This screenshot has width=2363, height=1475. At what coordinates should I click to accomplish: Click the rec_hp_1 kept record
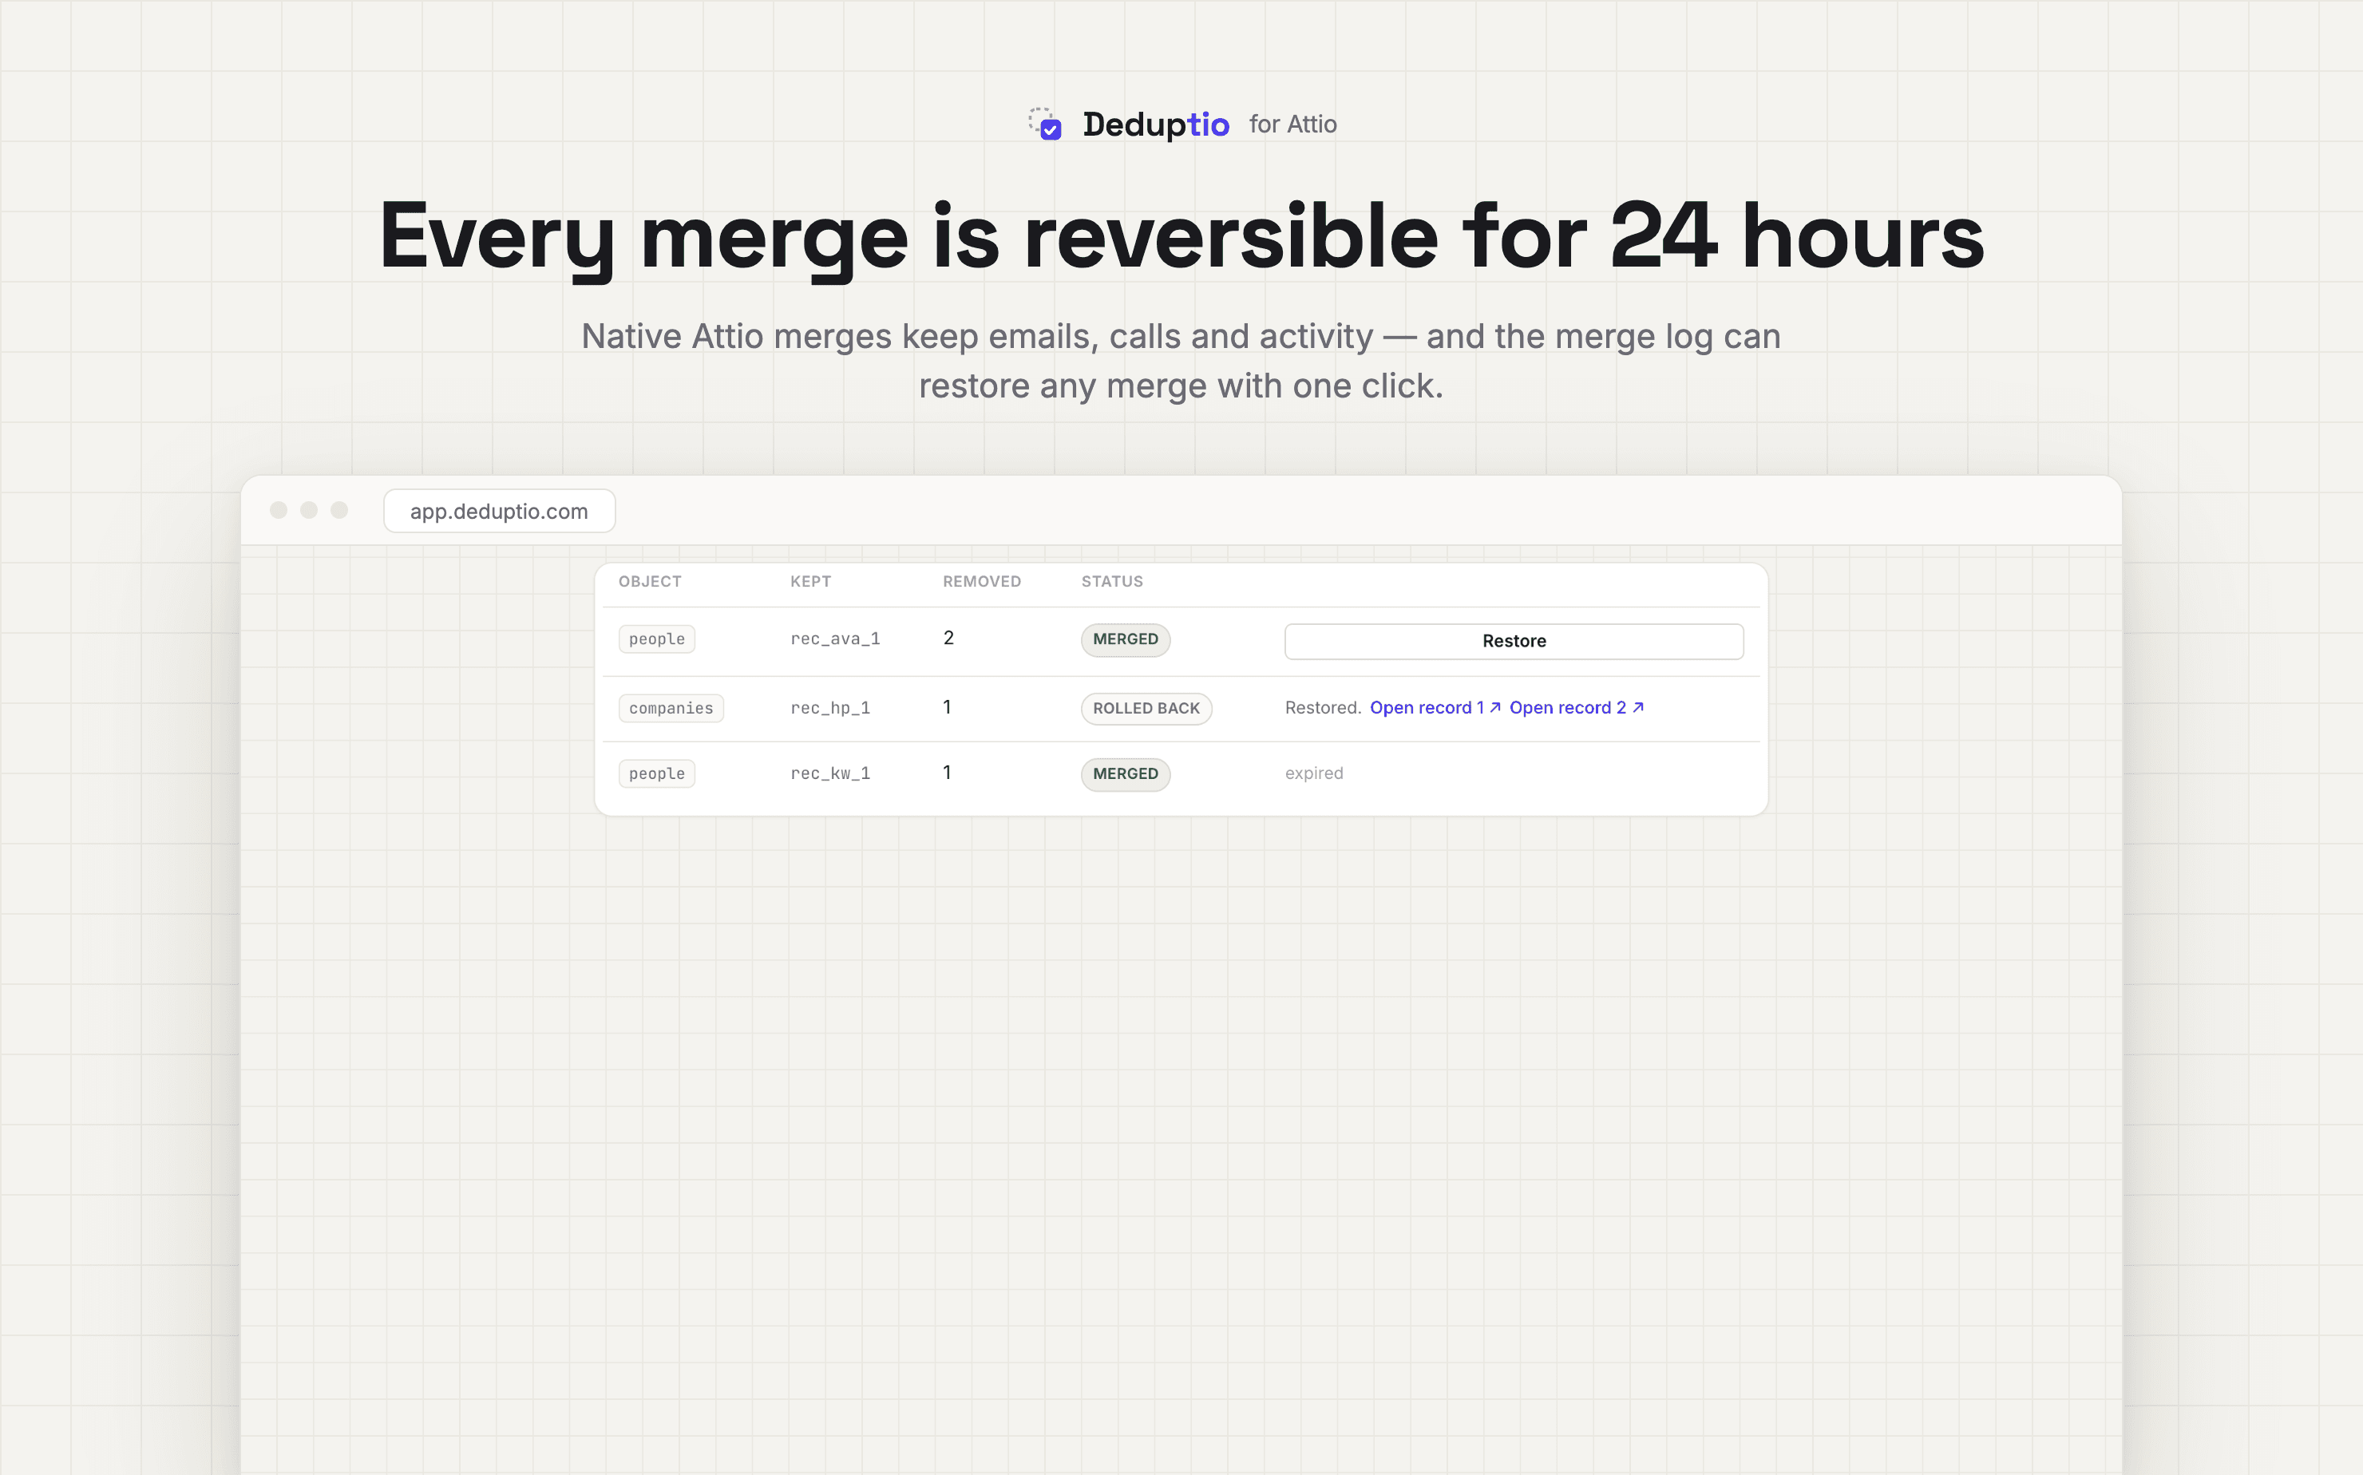(x=830, y=708)
